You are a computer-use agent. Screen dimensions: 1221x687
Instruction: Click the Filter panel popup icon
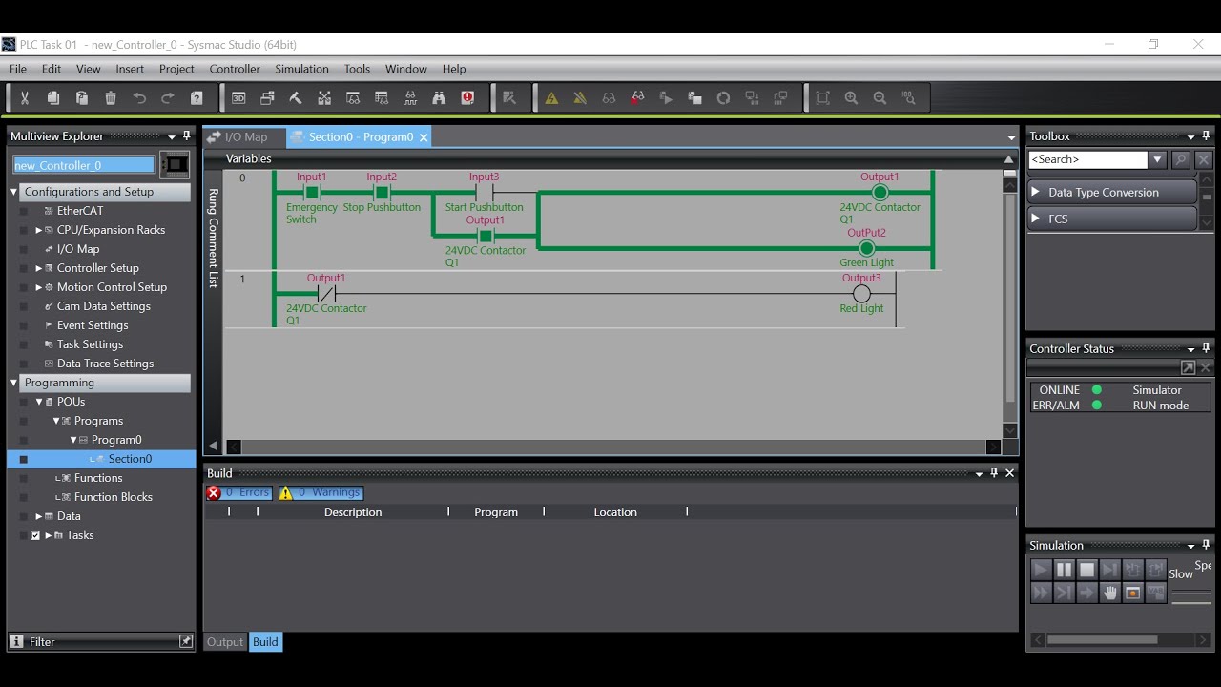coord(186,641)
